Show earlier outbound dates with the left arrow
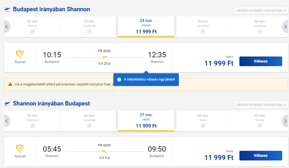This screenshot has height=168, width=289. coord(7,27)
